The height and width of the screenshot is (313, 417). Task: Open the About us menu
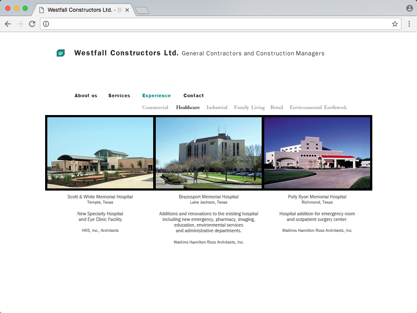[x=86, y=96]
